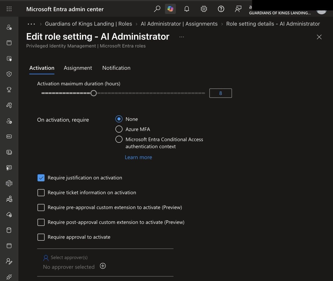Close the Edit role setting pane

coord(319,37)
